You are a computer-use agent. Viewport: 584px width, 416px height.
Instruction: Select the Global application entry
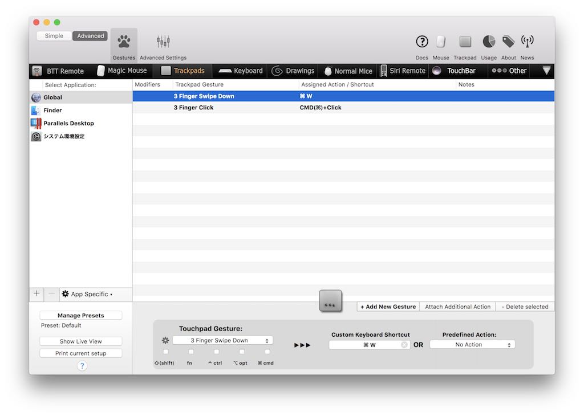pos(81,97)
